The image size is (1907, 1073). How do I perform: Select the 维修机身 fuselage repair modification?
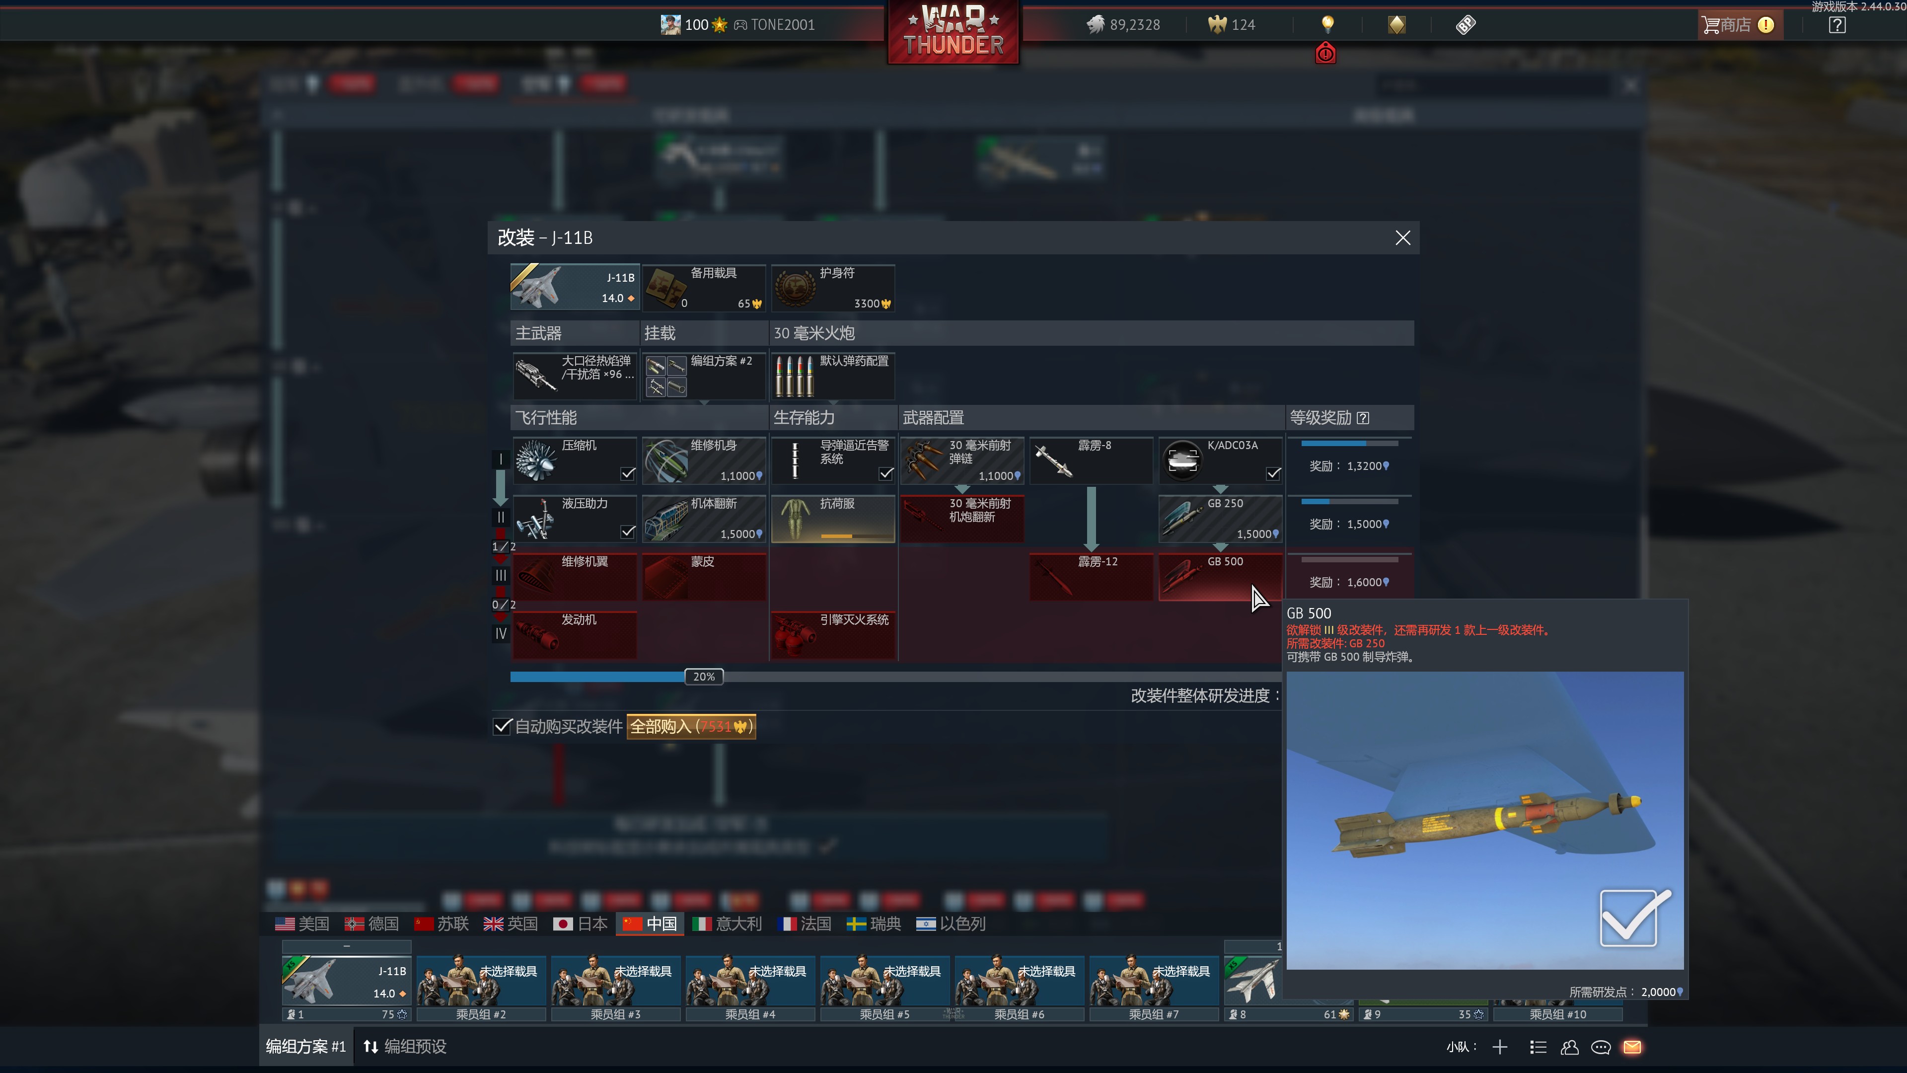[x=704, y=460]
